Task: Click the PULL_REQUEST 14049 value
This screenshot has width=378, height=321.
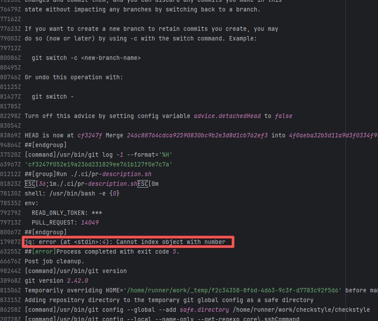Action: 90,222
